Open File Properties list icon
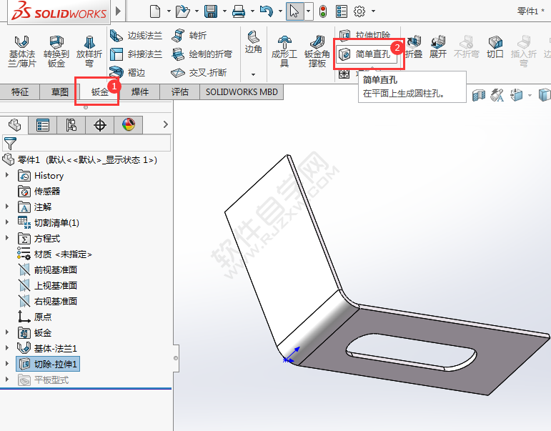This screenshot has width=551, height=431. [x=342, y=11]
